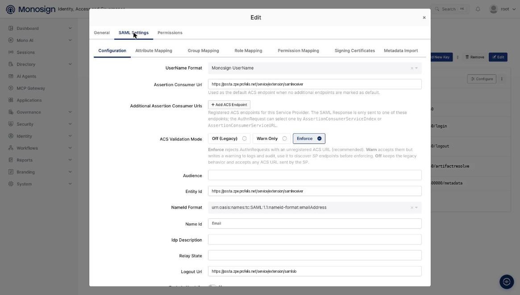Switch to the General tab
The height and width of the screenshot is (295, 520).
coord(101,33)
